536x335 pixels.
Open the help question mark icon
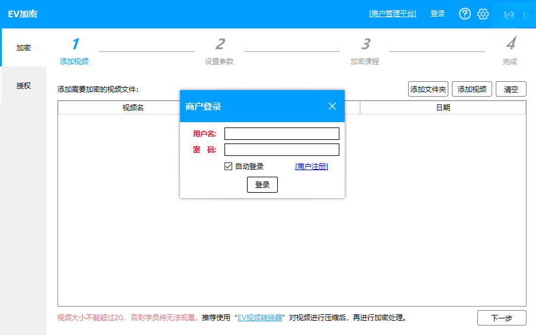pyautogui.click(x=464, y=14)
